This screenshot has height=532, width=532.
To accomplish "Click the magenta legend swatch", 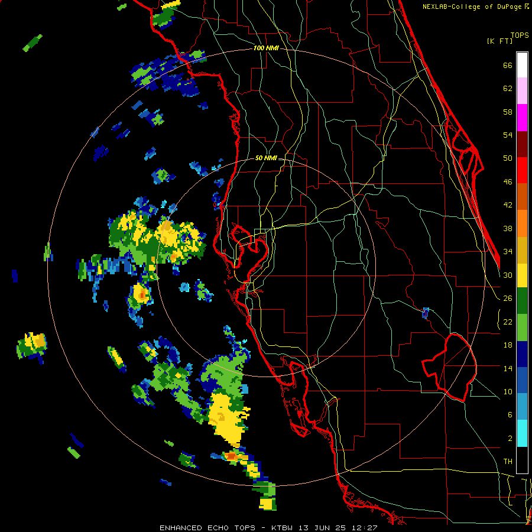I will click(522, 118).
